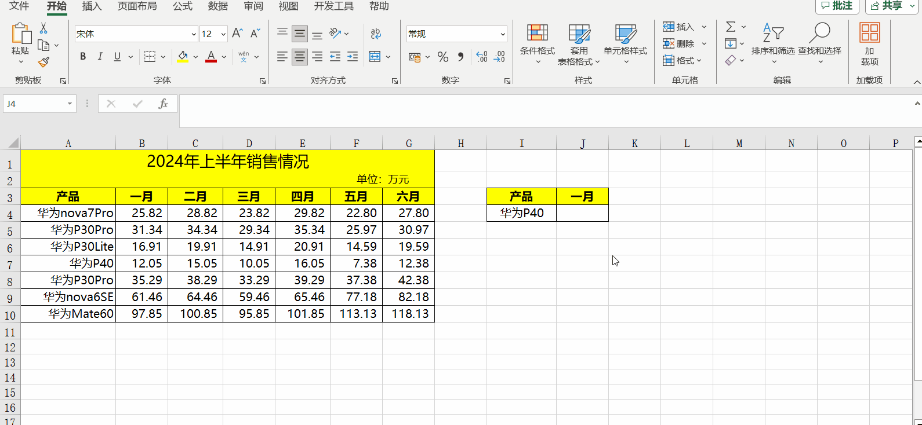
Task: Select the empty cell next to 华为P40
Action: [582, 213]
